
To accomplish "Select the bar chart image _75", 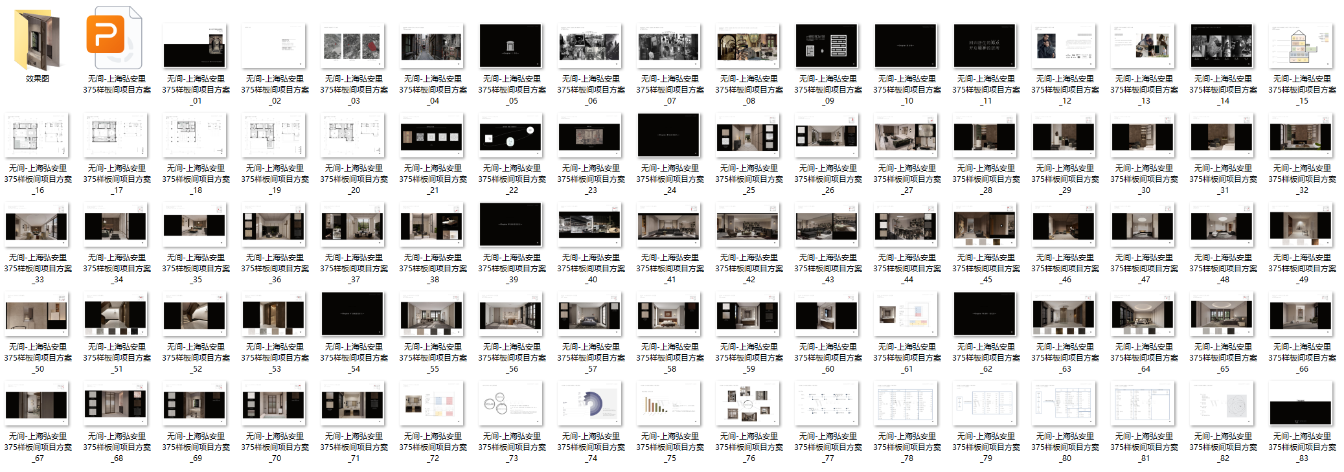I will pos(669,404).
